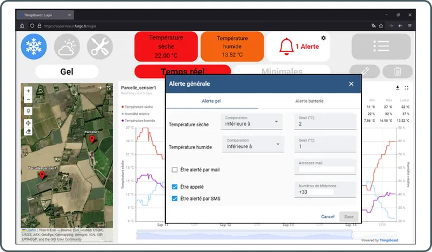The height and width of the screenshot is (252, 432).
Task: Uncheck Être alerté par SMS checkbox
Action: pos(175,198)
